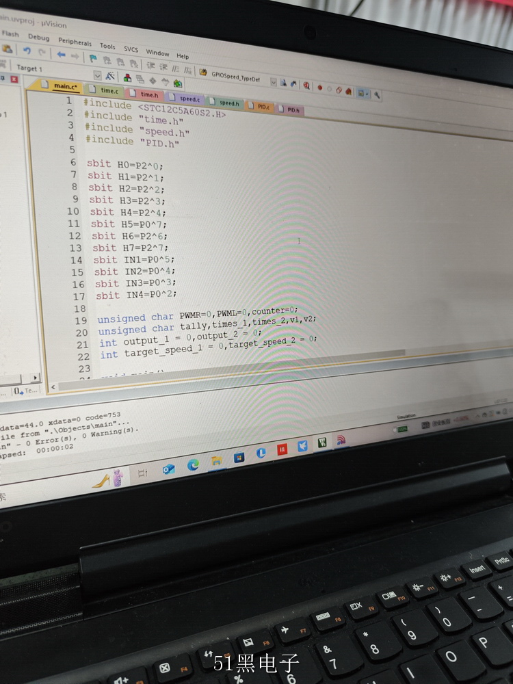The height and width of the screenshot is (684, 513).
Task: Open Target Options with the magic wand icon
Action: 110,76
